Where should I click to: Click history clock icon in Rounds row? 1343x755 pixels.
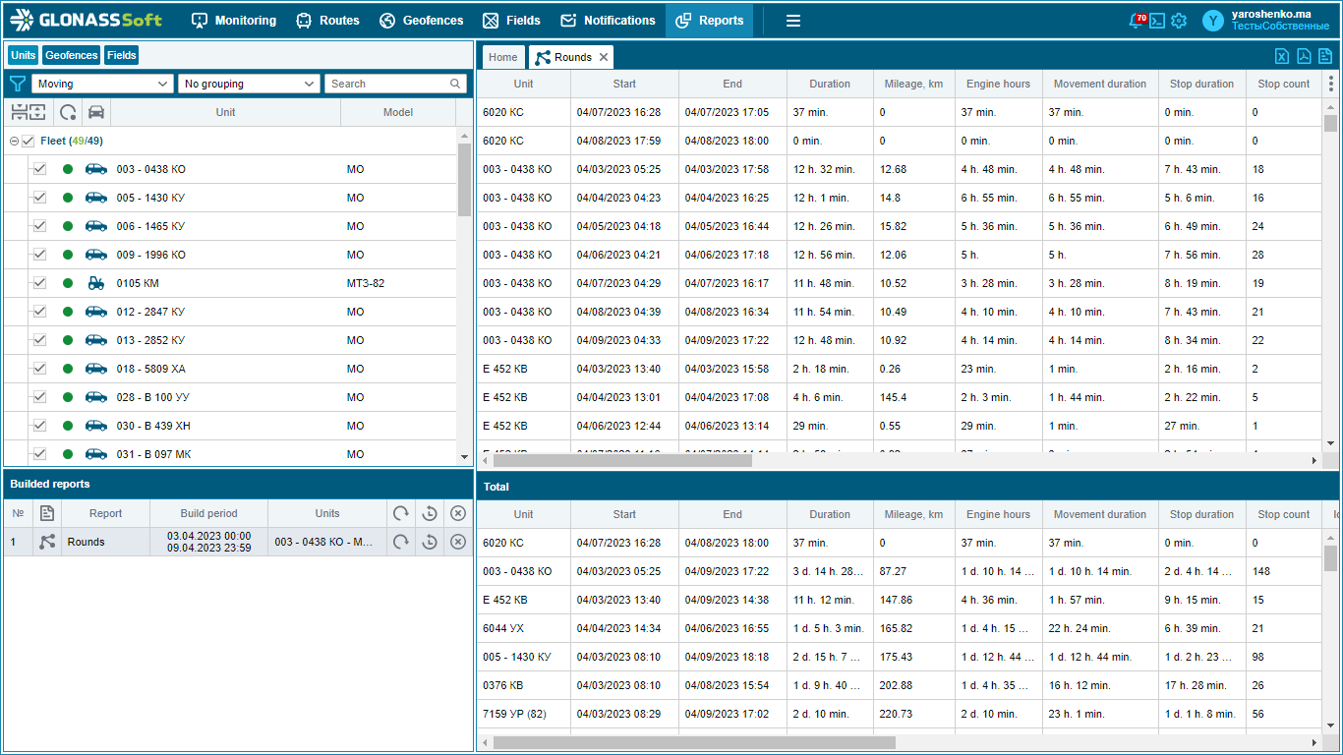(430, 542)
